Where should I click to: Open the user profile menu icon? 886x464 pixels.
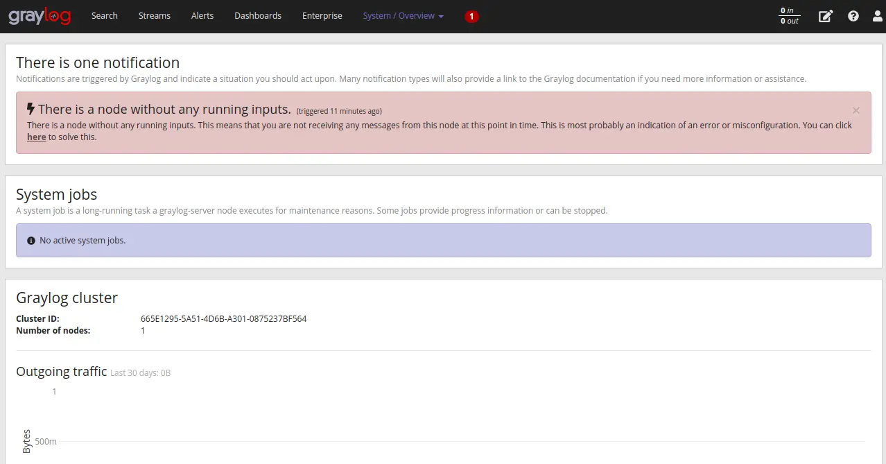tap(877, 16)
